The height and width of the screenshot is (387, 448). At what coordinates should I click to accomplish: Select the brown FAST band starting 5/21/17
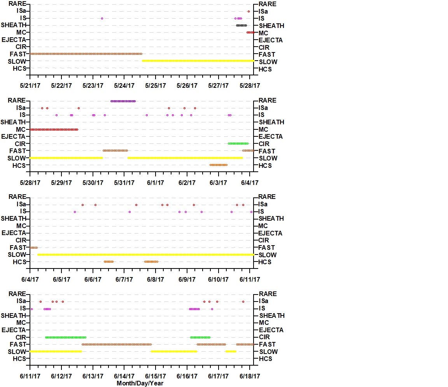(x=86, y=54)
